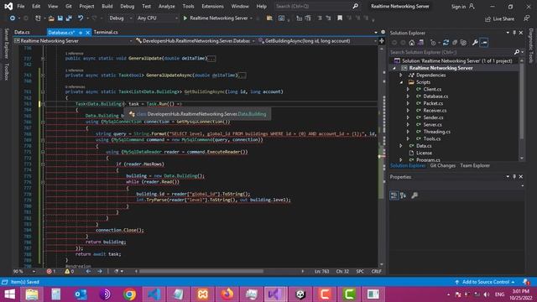
Task: Open the Server Explorer side tab
Action: click(6, 44)
